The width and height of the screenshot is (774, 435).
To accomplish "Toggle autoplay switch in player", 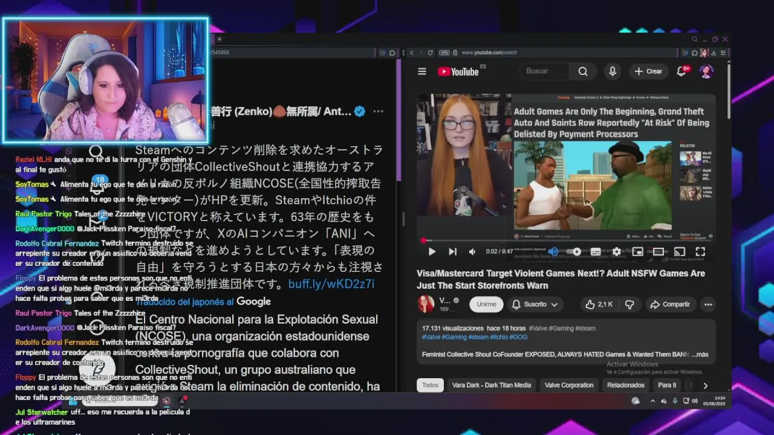I will point(574,251).
